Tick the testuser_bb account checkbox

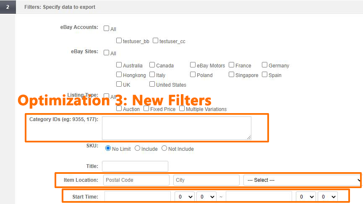coord(119,41)
